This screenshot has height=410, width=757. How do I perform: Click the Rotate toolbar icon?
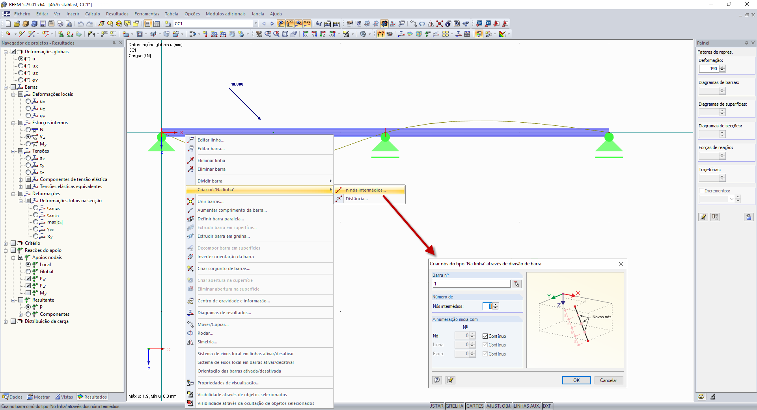(422, 24)
